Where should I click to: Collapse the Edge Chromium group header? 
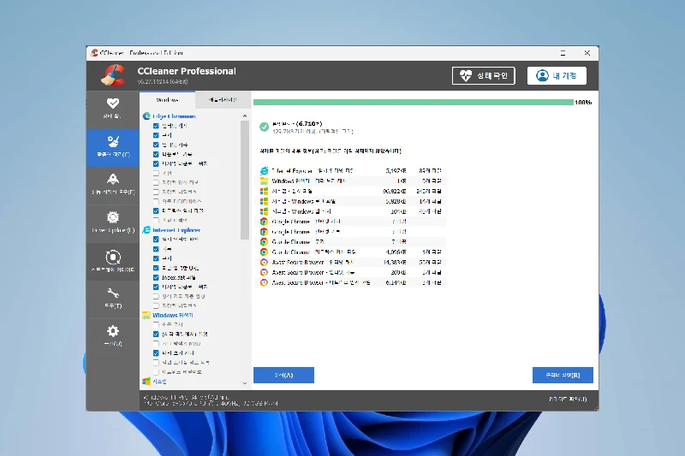(174, 116)
